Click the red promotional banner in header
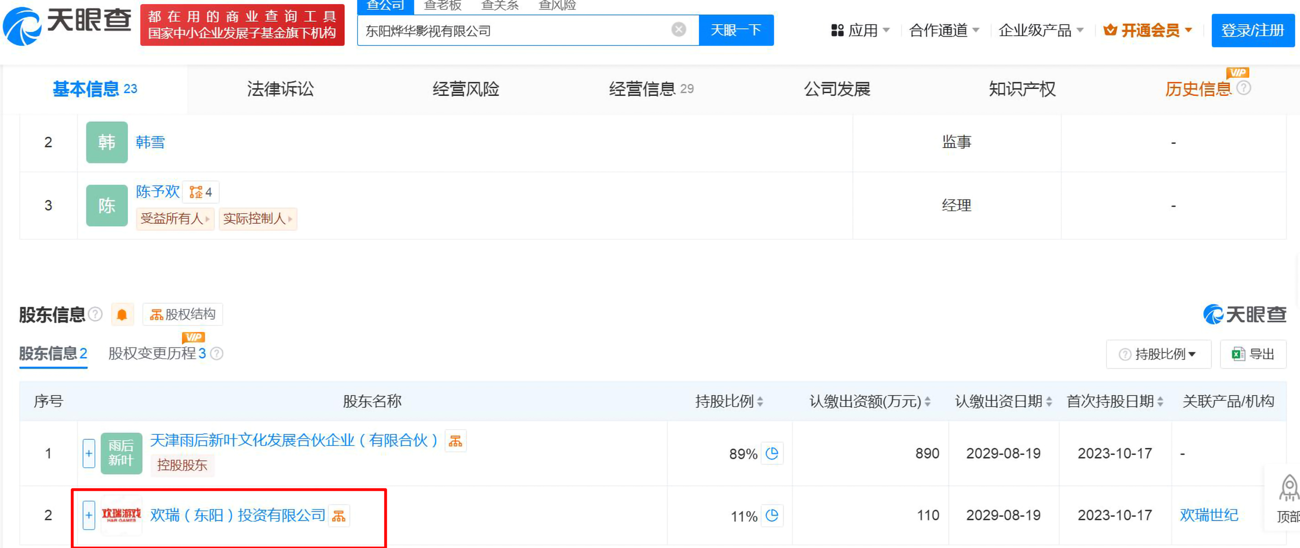The height and width of the screenshot is (548, 1300). coord(242,25)
